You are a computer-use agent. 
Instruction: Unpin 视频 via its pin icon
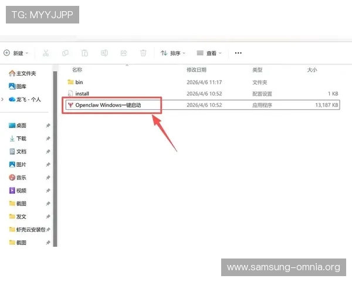coord(48,191)
